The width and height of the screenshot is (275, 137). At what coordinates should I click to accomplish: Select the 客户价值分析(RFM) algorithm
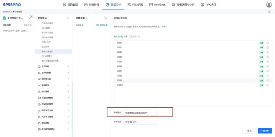[x=50, y=61]
